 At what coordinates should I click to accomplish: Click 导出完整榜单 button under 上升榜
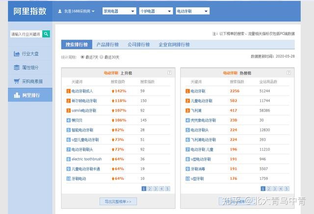[x=118, y=201]
